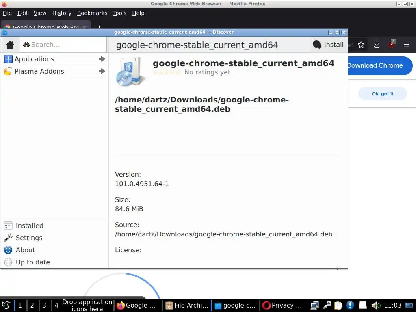This screenshot has width=416, height=312.
Task: Switch to the File Archiver taskbar entry
Action: point(187,305)
